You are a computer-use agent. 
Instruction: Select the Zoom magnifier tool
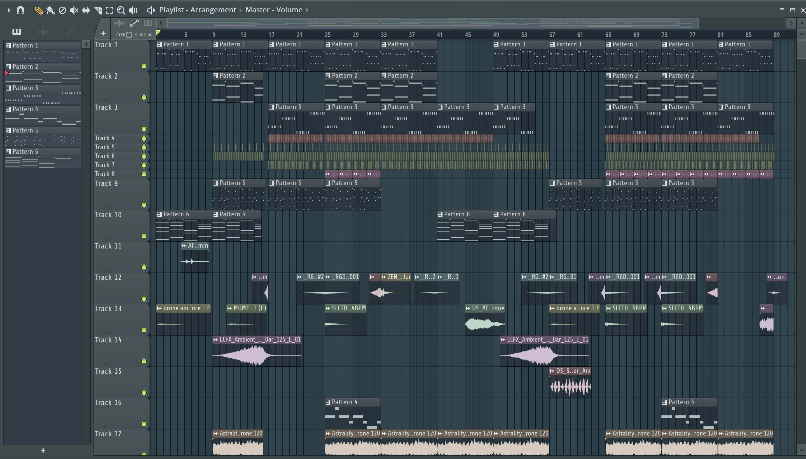tap(121, 10)
